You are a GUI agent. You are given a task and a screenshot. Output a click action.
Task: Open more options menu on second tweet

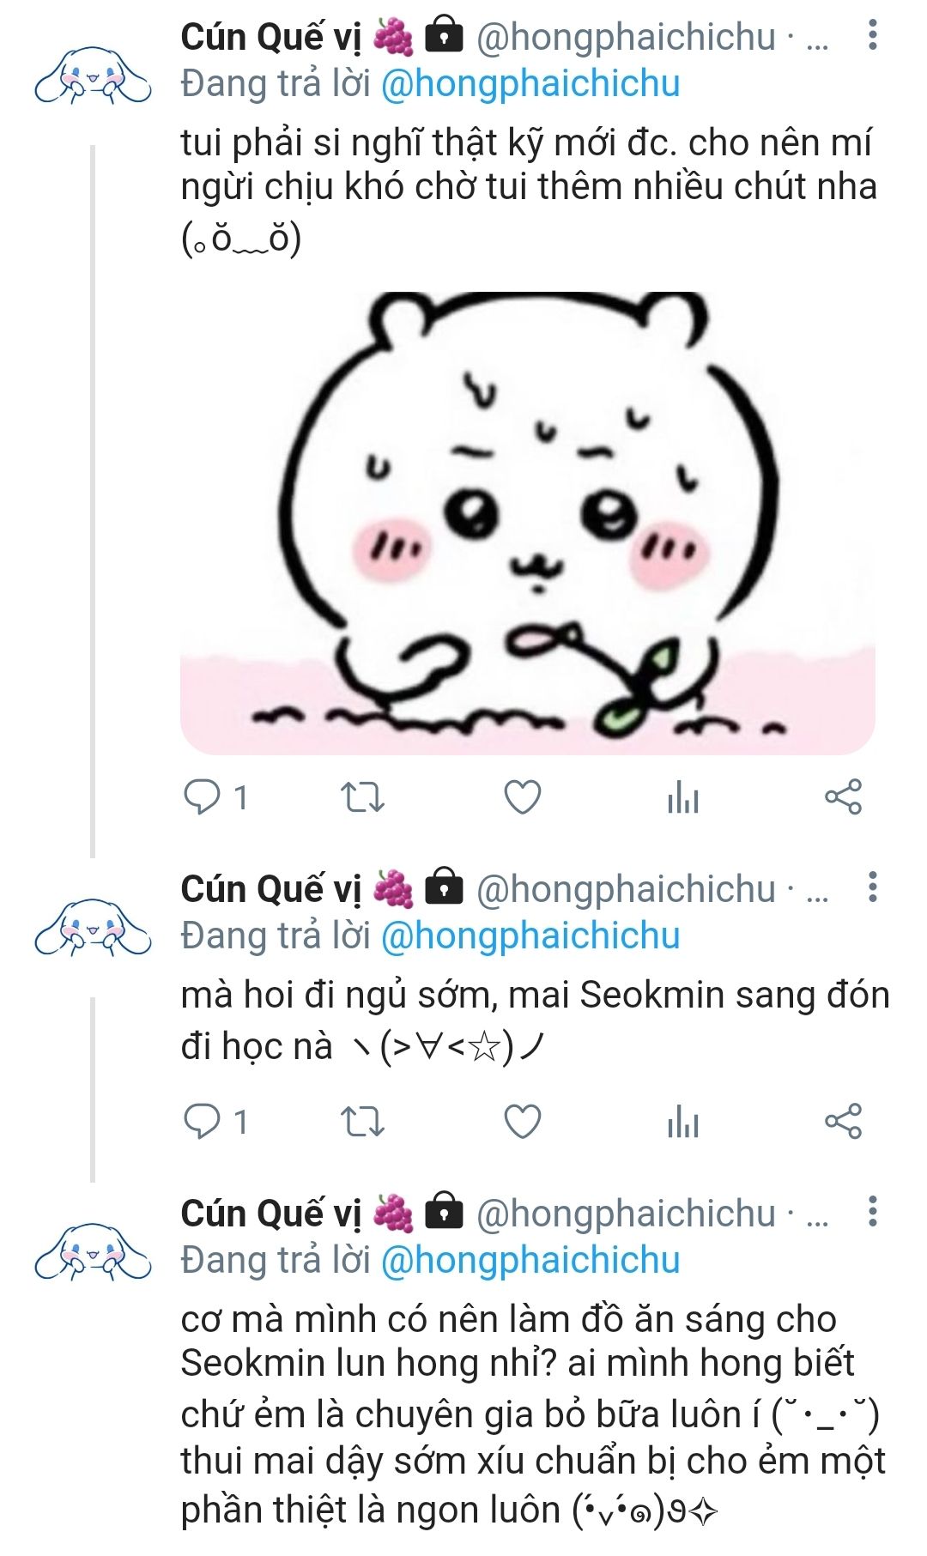(872, 887)
